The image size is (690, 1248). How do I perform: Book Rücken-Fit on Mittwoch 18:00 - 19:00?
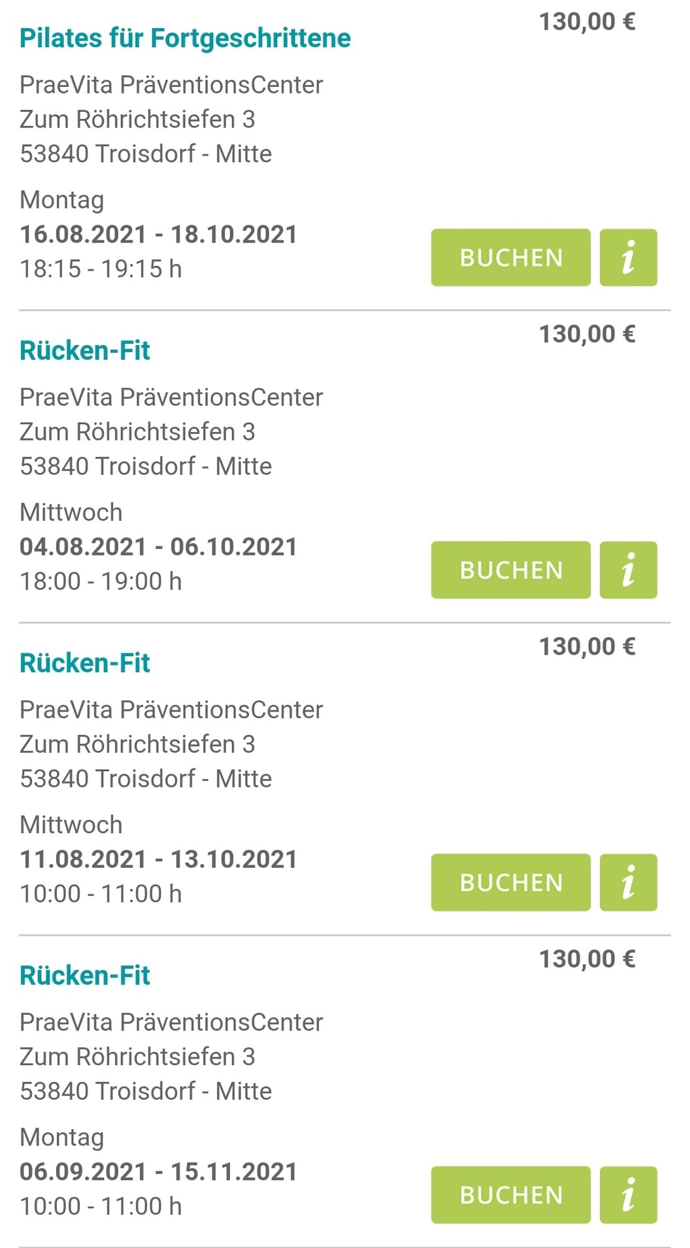click(x=511, y=570)
